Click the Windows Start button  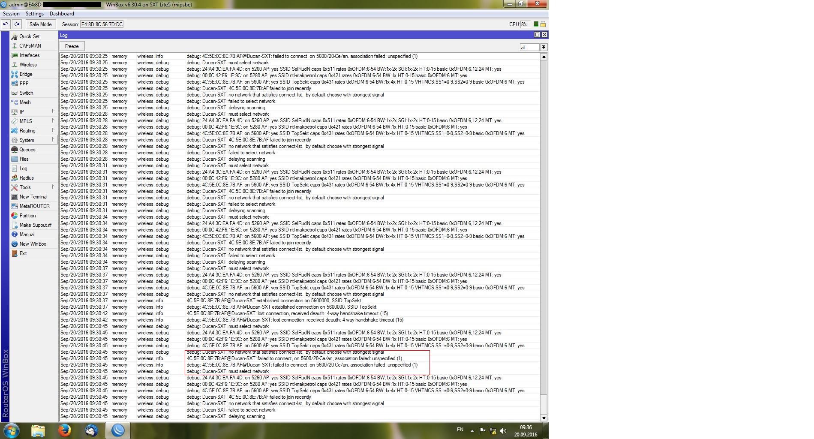[12, 430]
